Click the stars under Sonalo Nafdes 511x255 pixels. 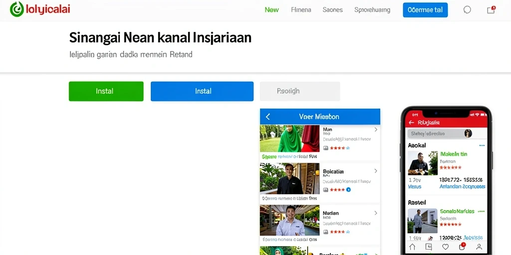tap(451, 225)
